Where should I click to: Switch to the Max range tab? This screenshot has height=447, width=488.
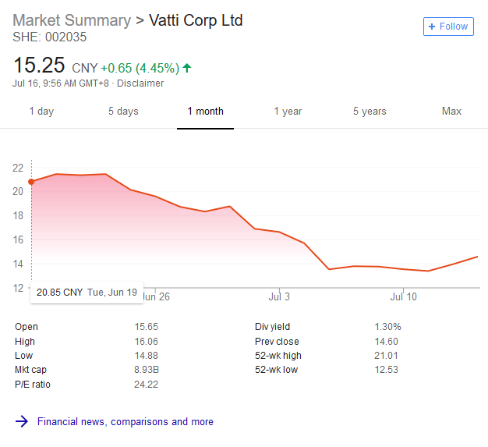pos(452,112)
